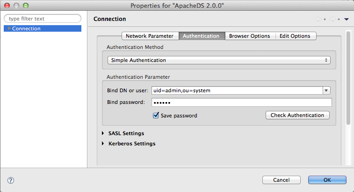Expand the Kerberos Settings section
This screenshot has width=354, height=192.
[x=103, y=144]
